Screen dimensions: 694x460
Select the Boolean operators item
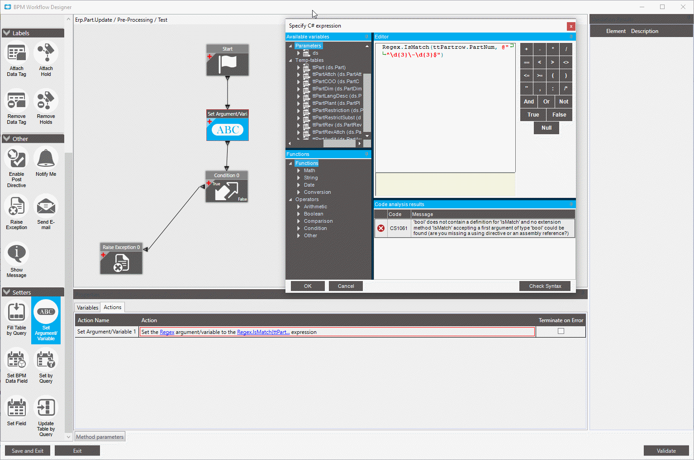click(314, 214)
